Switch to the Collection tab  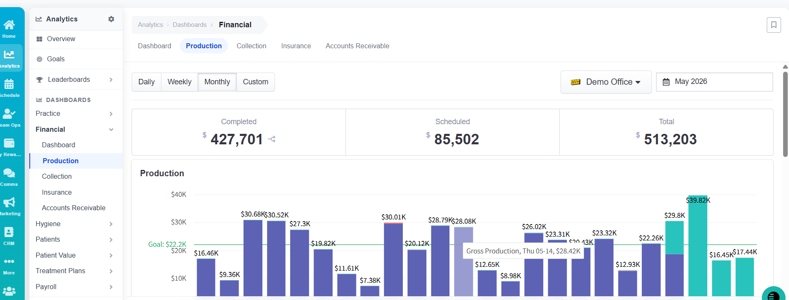(251, 46)
